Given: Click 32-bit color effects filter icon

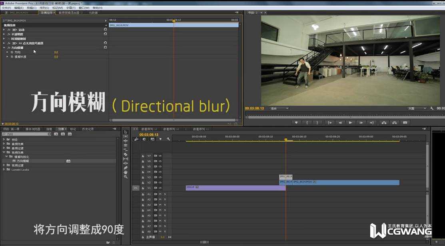Looking at the screenshot, I should click(63, 134).
